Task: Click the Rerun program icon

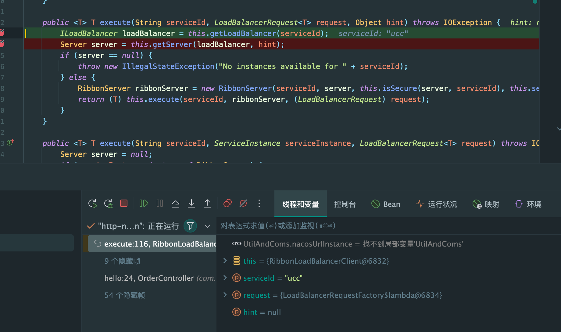Action: coord(92,203)
